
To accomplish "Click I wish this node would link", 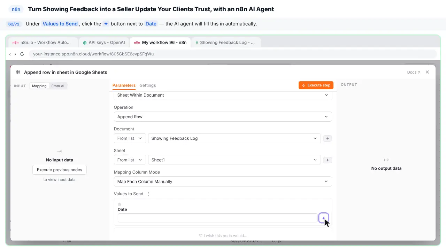I will pos(223,236).
